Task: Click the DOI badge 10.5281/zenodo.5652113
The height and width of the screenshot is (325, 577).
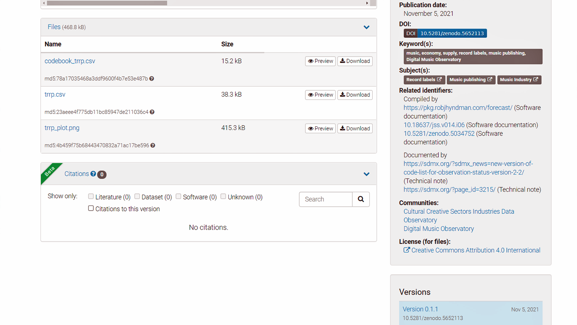Action: 445,33
